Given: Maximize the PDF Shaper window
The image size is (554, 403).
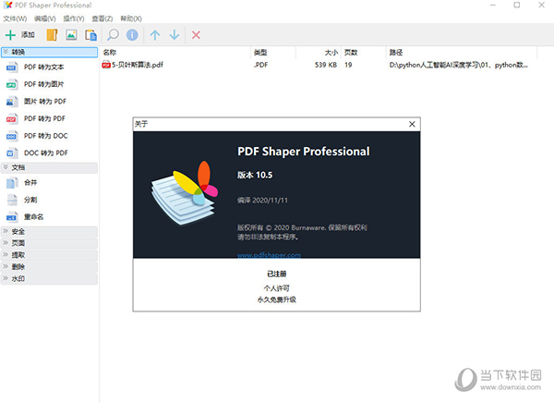Looking at the screenshot, I should tap(517, 5).
